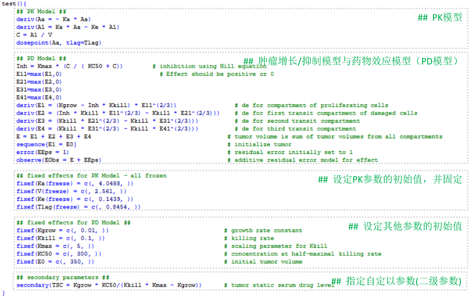Click the fixef(KC50 = c(, 300, )) line
This screenshot has width=471, height=299.
59,254
